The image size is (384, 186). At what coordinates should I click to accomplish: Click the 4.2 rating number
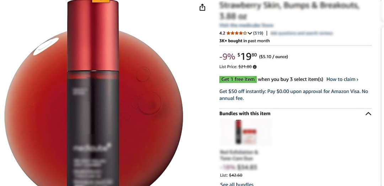coord(222,33)
